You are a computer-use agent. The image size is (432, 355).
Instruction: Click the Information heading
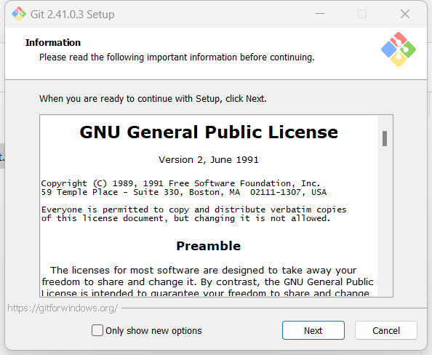point(53,42)
